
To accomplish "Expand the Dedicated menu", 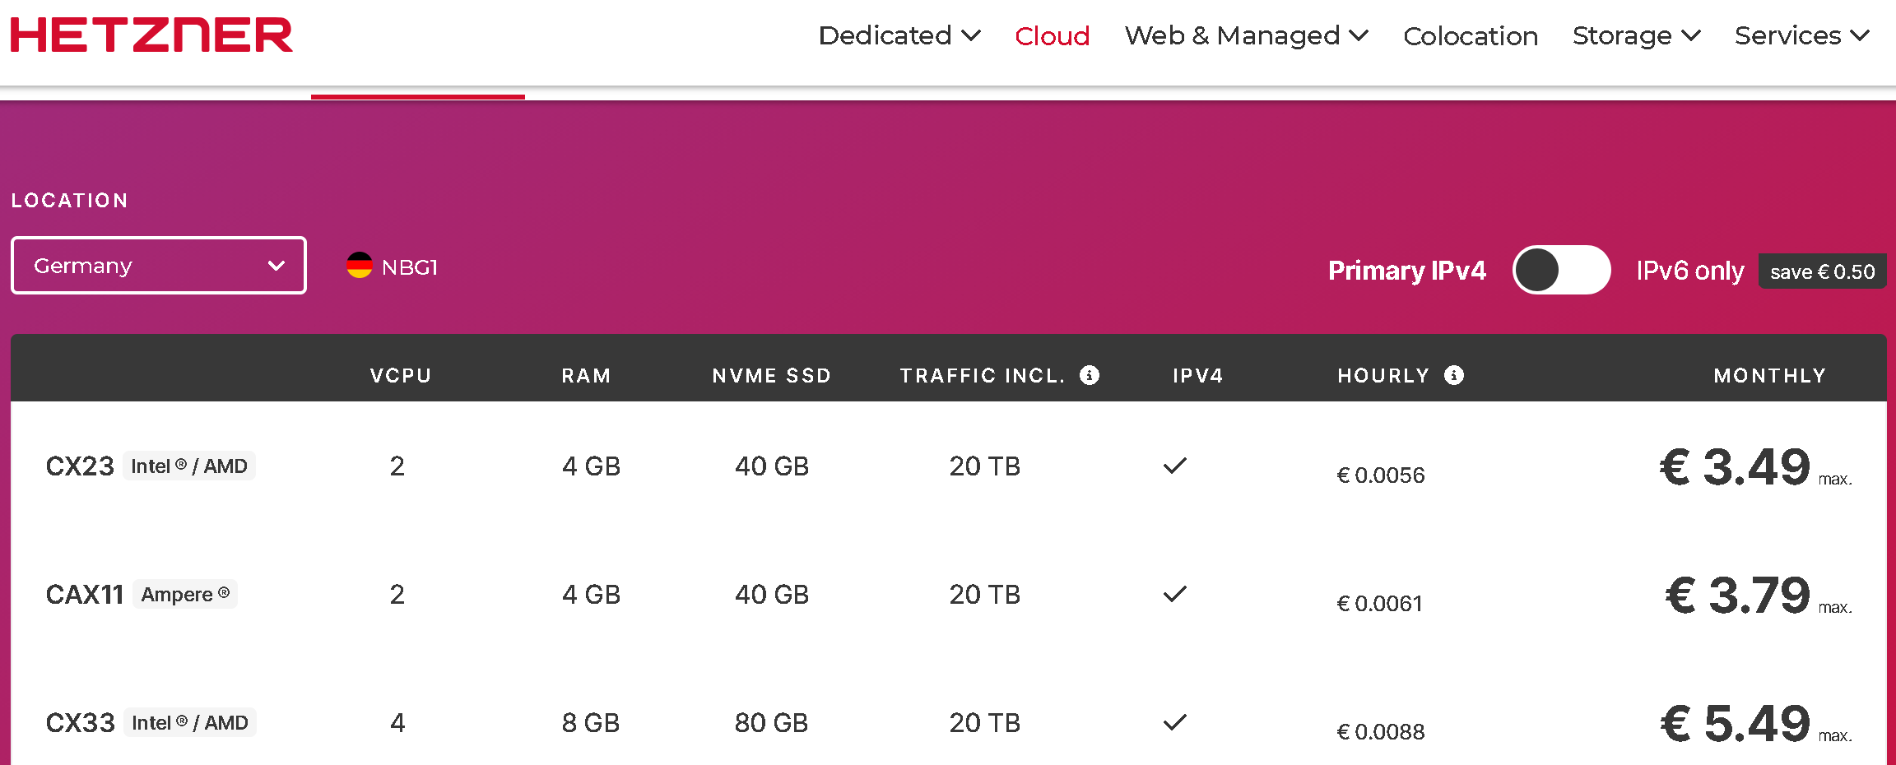I will pos(899,35).
